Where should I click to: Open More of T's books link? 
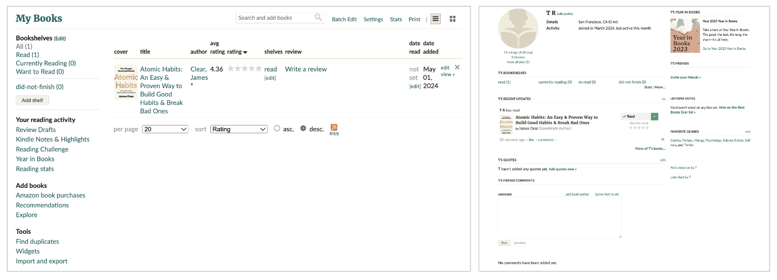[650, 149]
